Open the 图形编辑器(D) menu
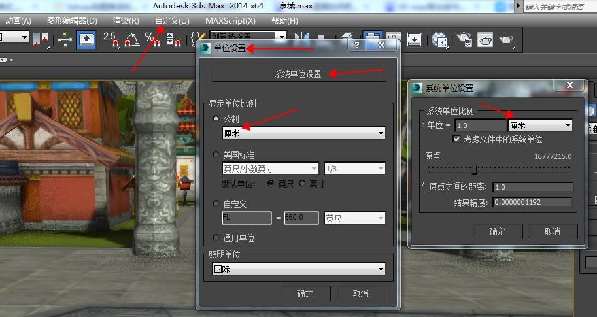597x317 pixels. [73, 21]
